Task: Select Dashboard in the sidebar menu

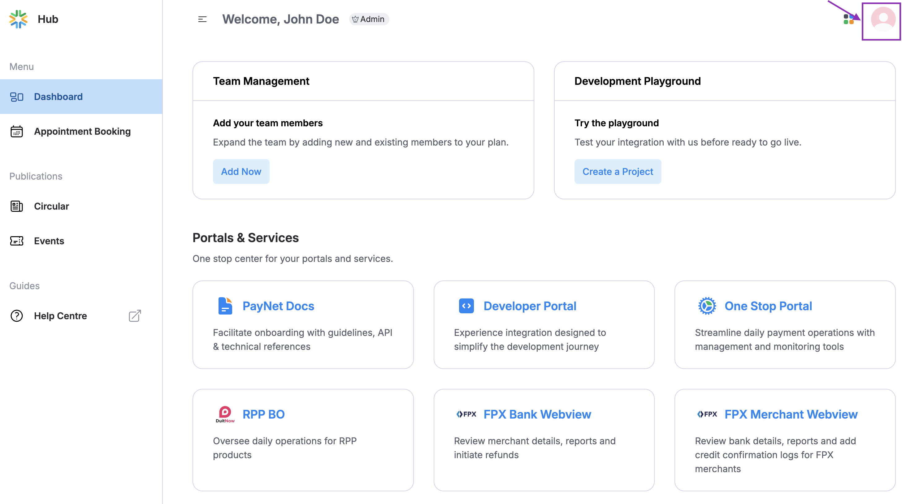Action: coord(58,97)
